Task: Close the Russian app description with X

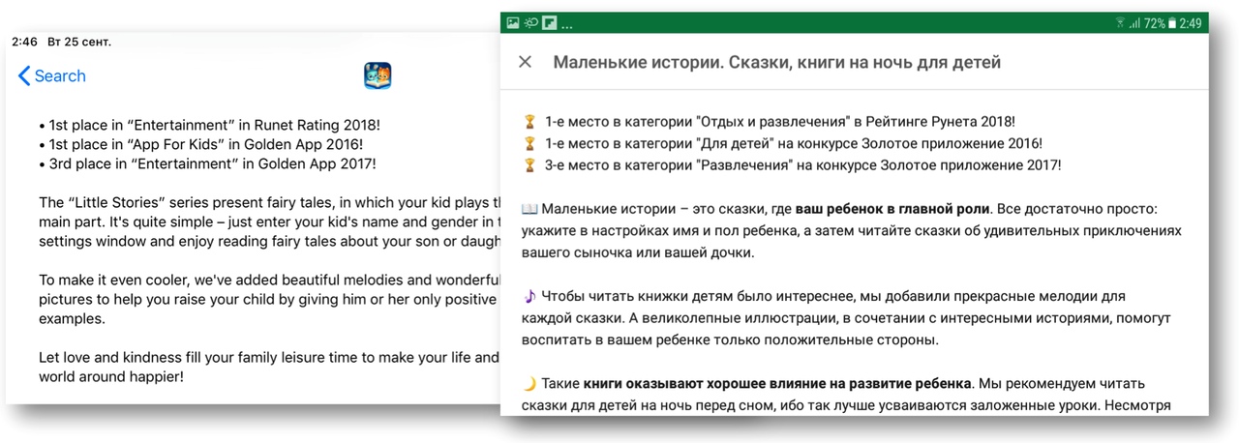Action: click(525, 62)
